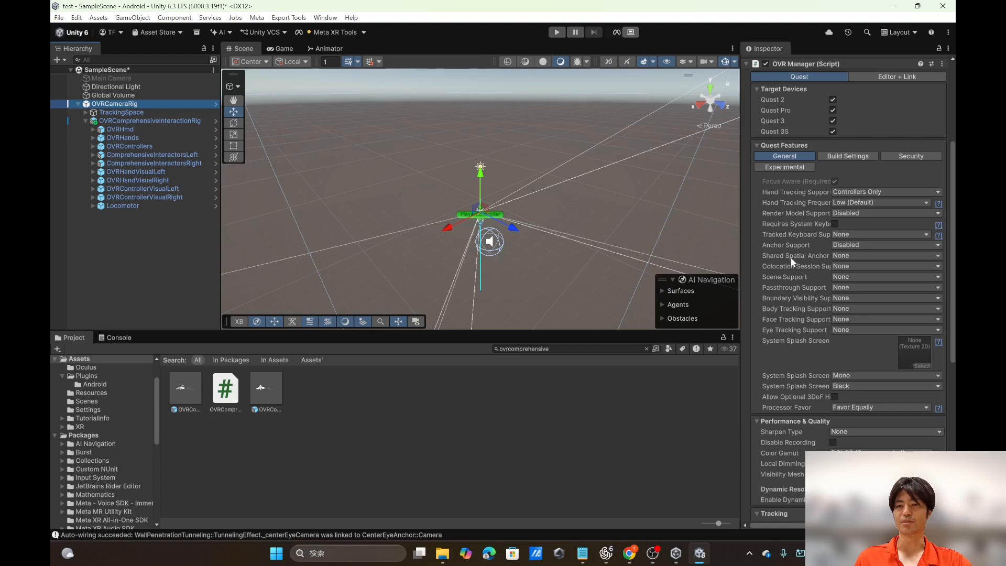This screenshot has height=566, width=1006.
Task: Toggle OVR Manager script enabled checkbox
Action: click(x=766, y=64)
